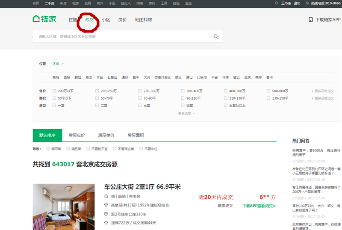The image size is (342, 230).
Task: Enable the 130-150平 area filter
Action: click(268, 98)
